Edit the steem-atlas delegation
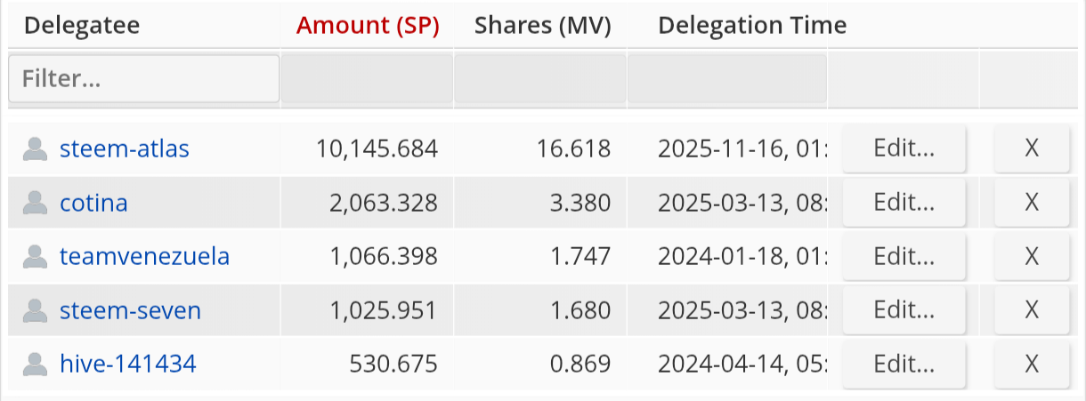Viewport: 1086px width, 401px height. pyautogui.click(x=904, y=148)
